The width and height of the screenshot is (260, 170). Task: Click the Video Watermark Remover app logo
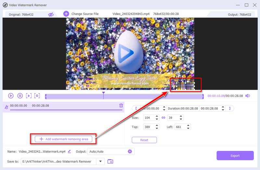coord(5,5)
